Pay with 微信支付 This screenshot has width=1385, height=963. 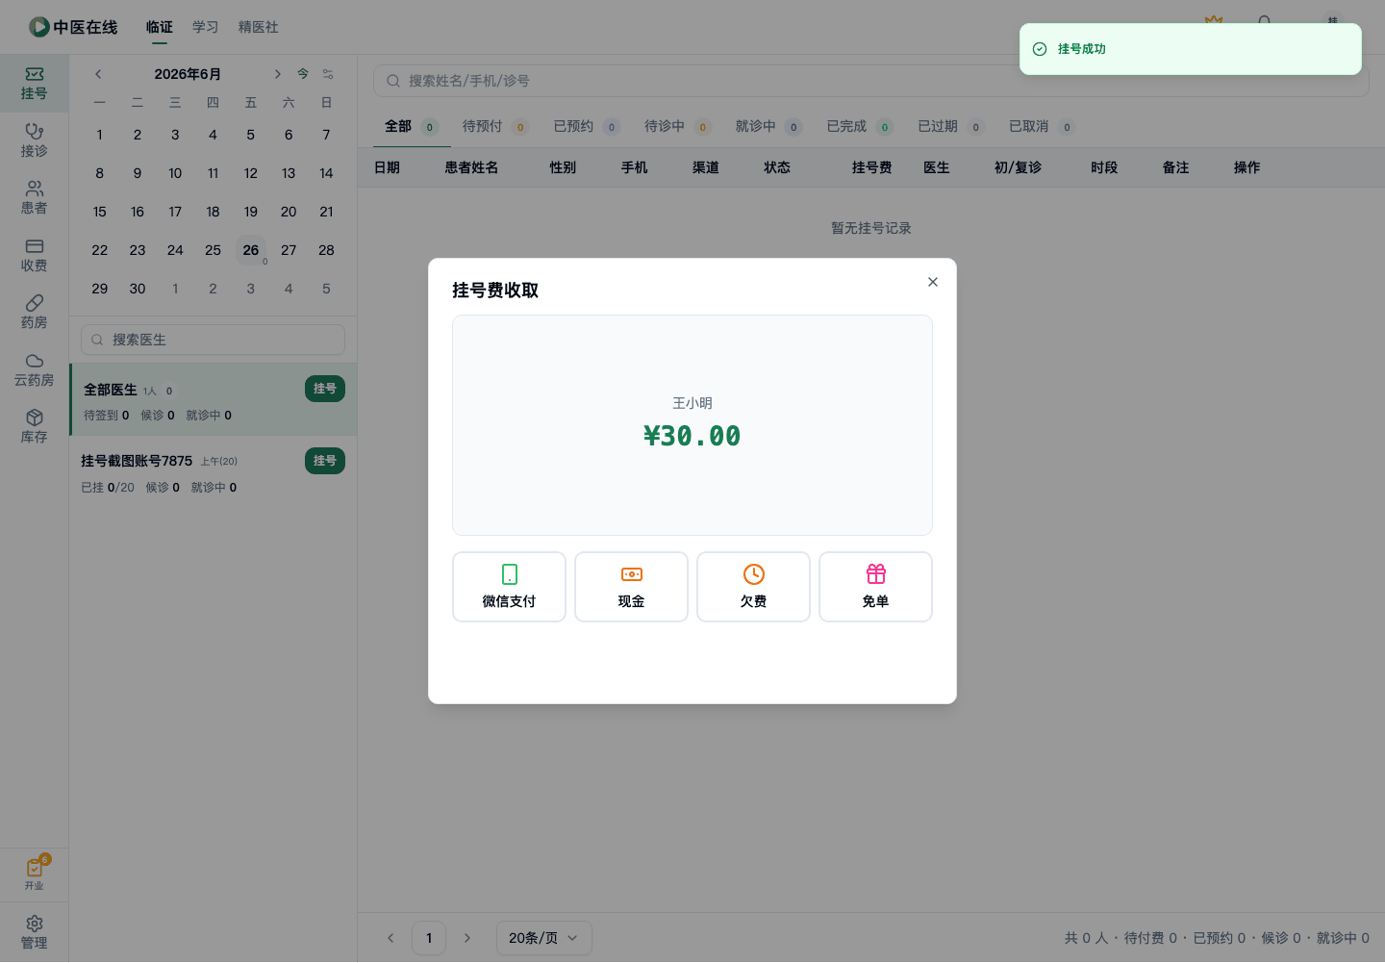509,587
